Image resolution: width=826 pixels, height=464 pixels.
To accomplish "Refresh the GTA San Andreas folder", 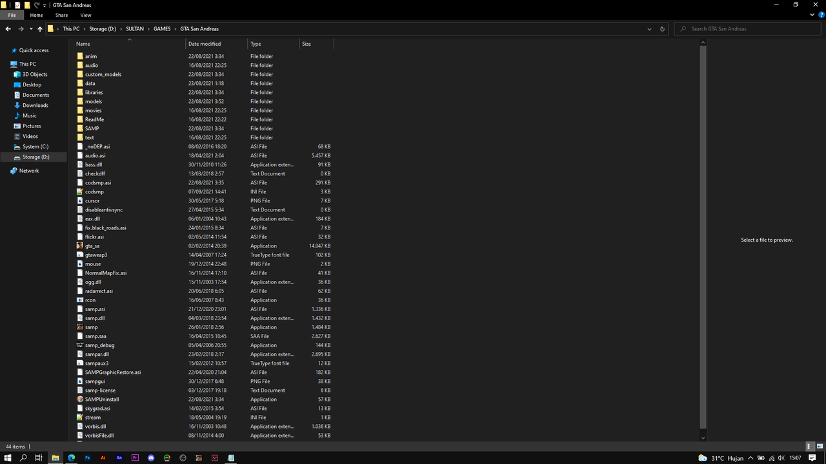I will click(662, 29).
